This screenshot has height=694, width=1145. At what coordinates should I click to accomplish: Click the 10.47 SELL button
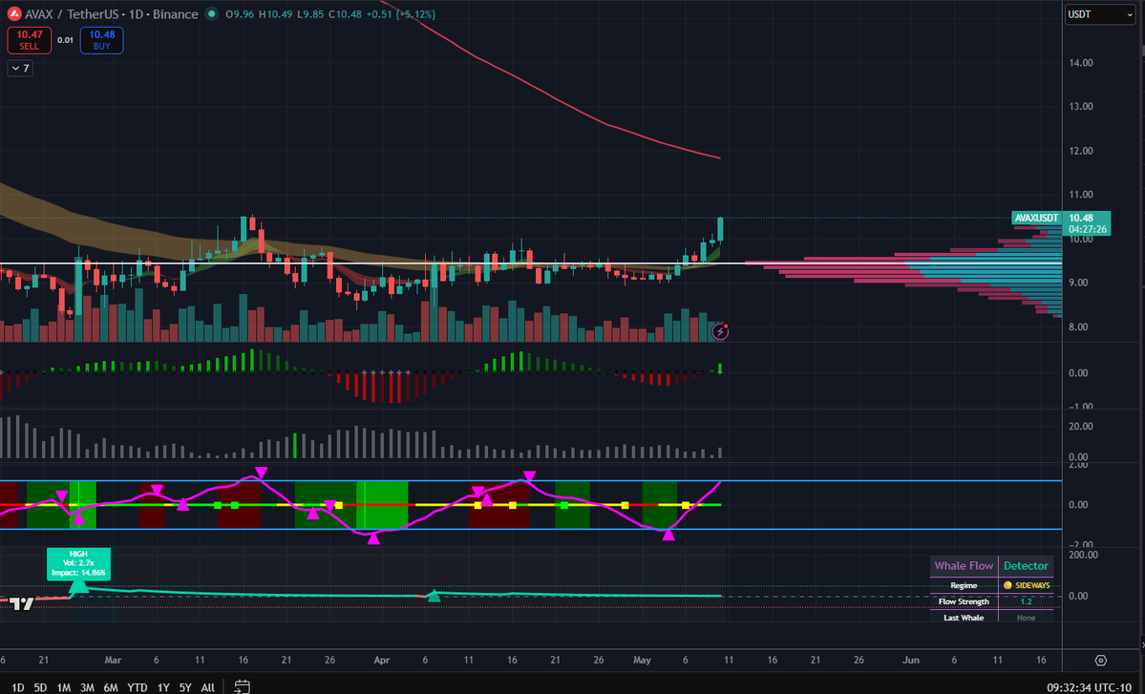pos(30,40)
